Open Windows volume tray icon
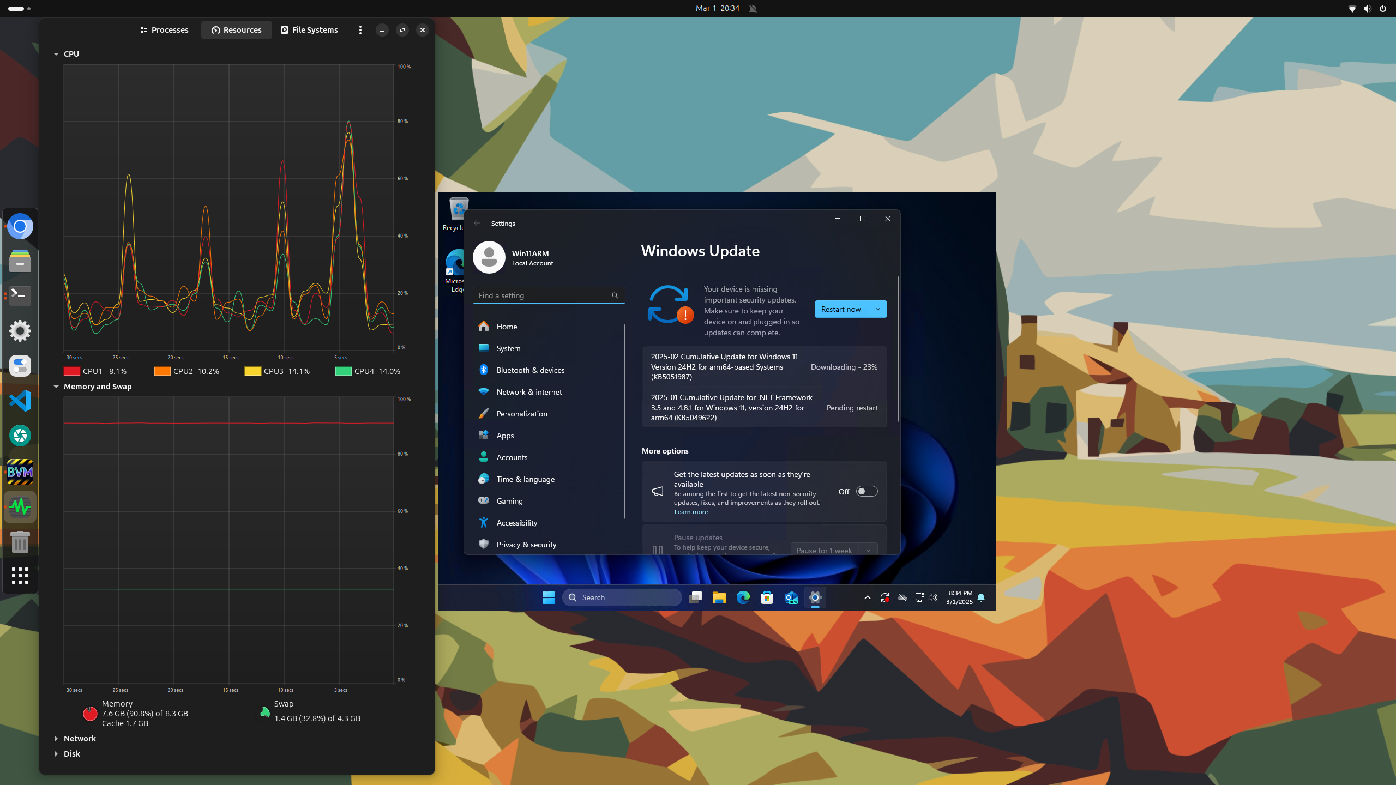Image resolution: width=1396 pixels, height=785 pixels. [933, 597]
